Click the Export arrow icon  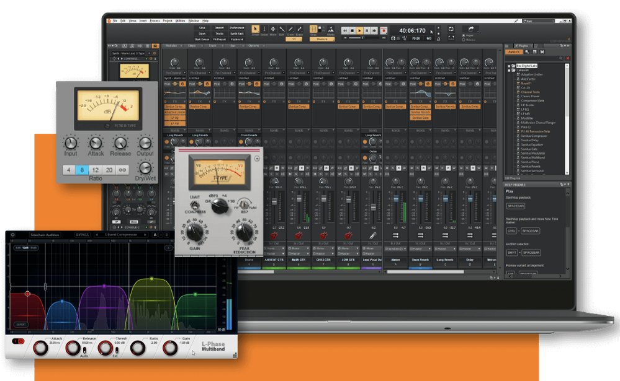[471, 29]
